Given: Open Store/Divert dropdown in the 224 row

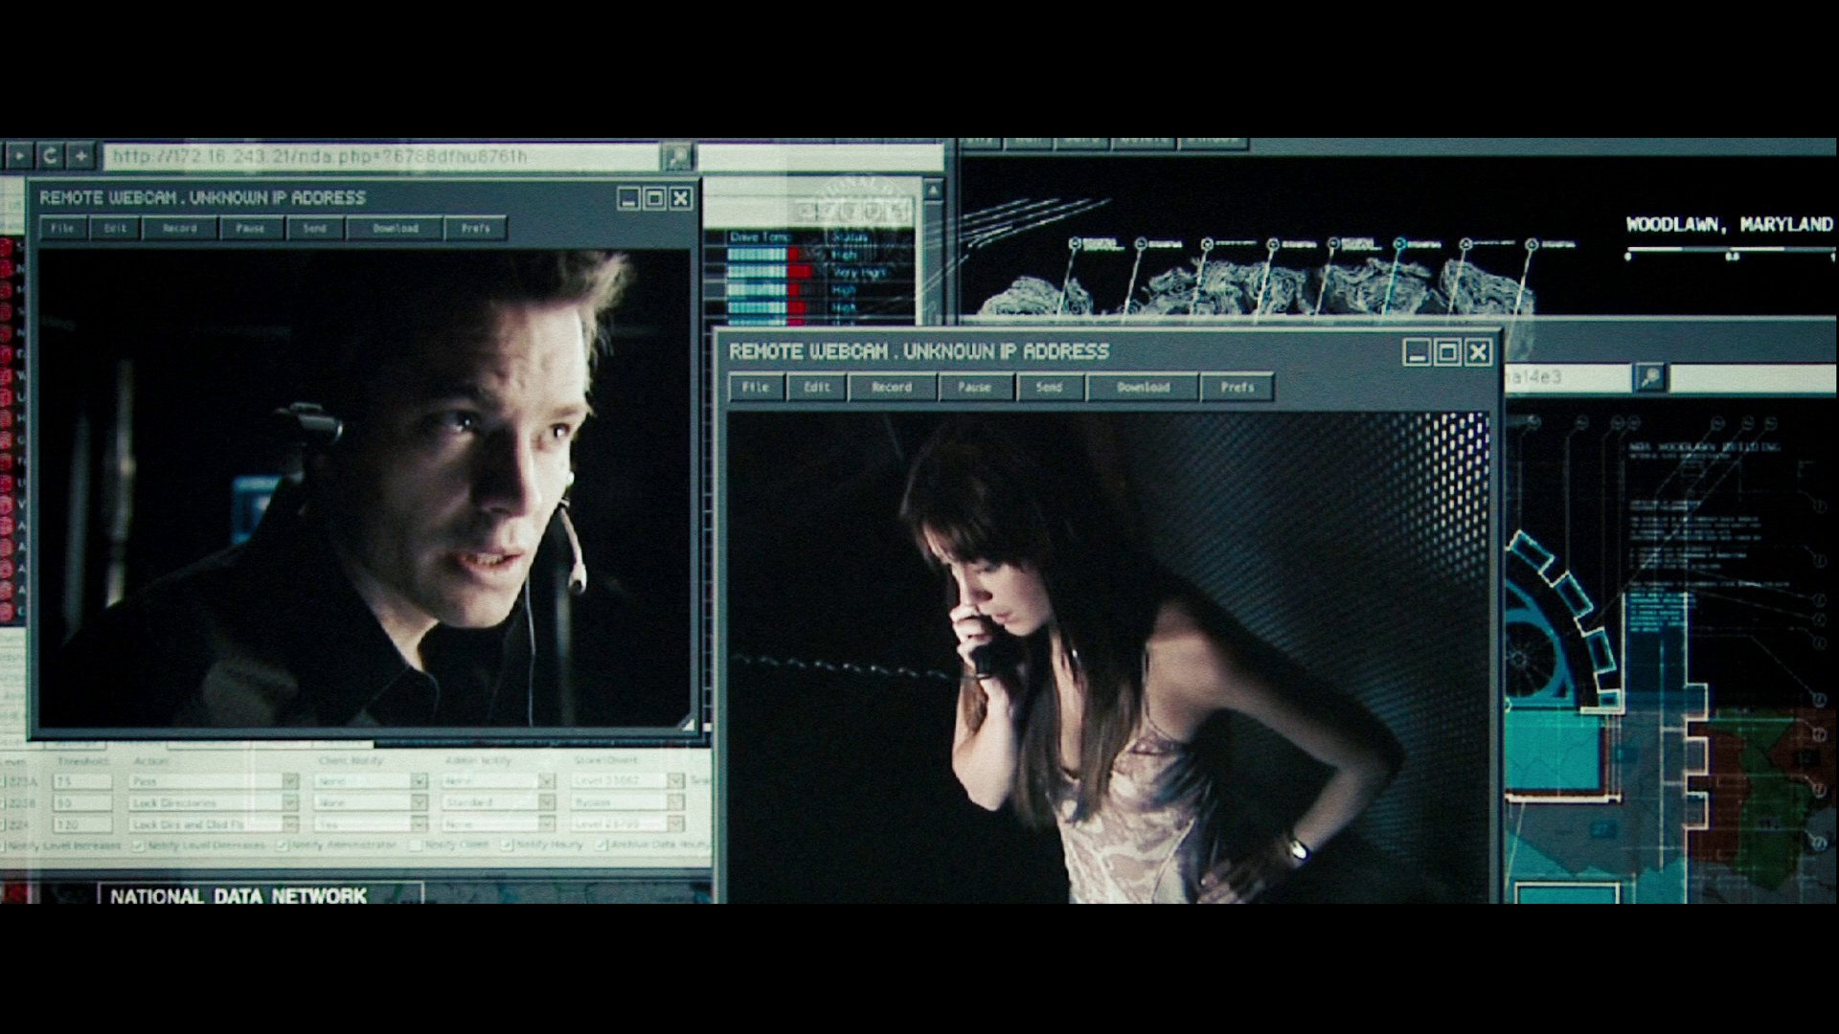Looking at the screenshot, I should tap(628, 823).
